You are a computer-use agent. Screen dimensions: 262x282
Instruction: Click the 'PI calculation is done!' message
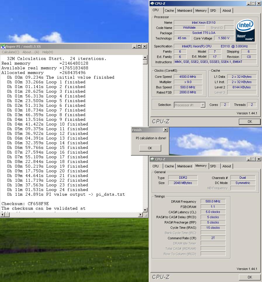tap(151, 138)
